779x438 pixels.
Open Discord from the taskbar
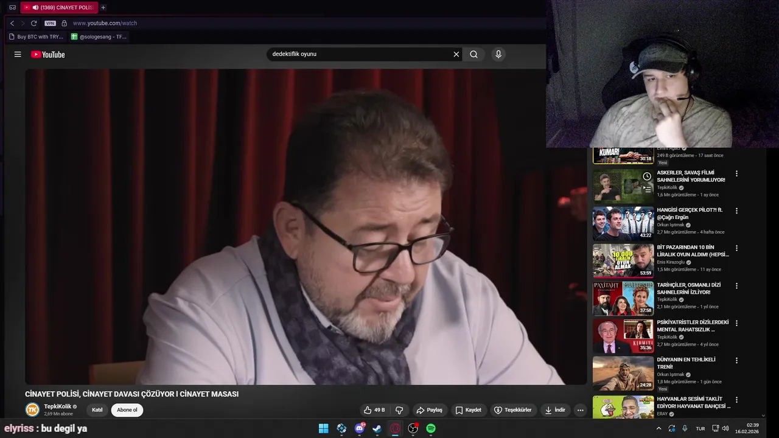360,428
